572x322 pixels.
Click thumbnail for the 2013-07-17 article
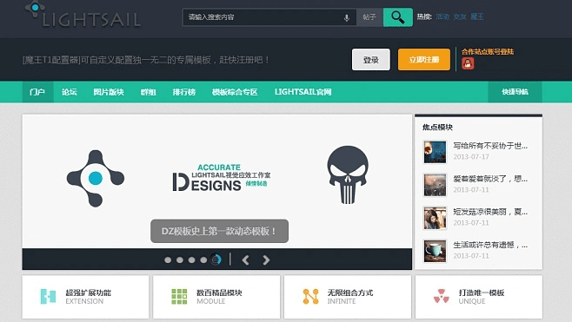435,152
